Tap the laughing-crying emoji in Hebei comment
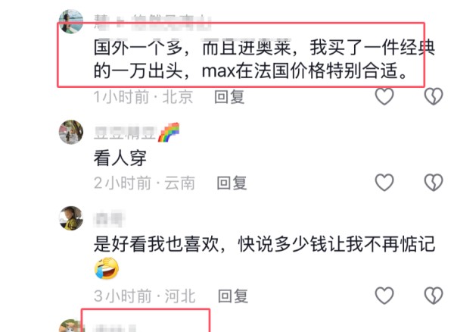 pyautogui.click(x=107, y=268)
